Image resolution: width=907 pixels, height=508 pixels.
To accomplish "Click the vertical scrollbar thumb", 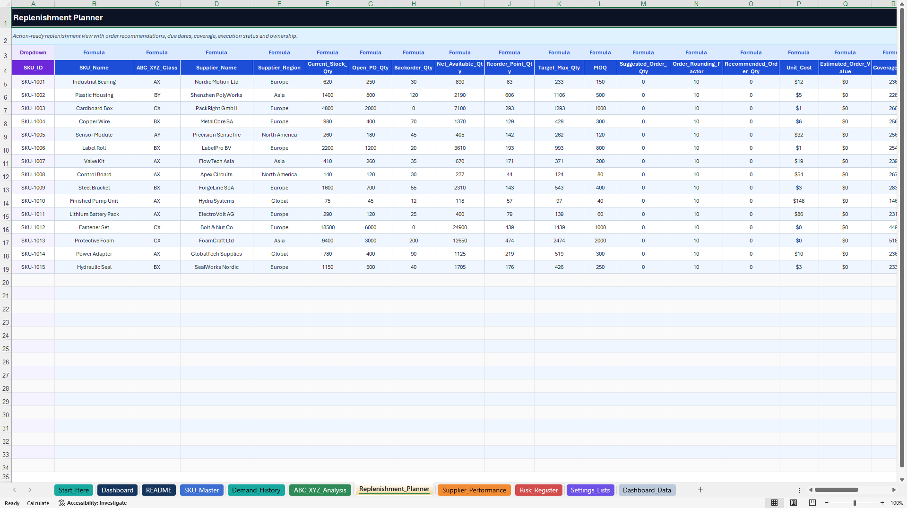I will [902, 239].
